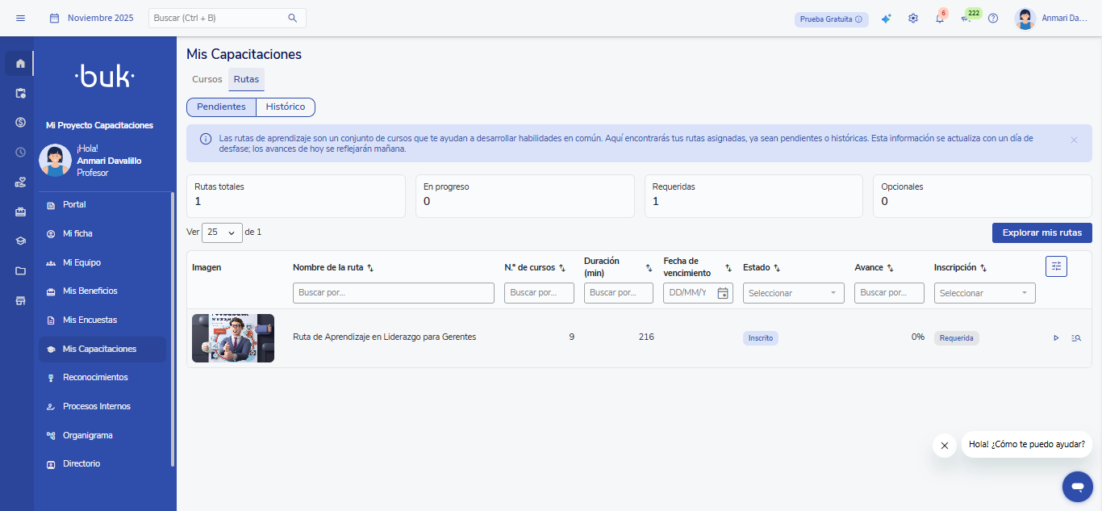
Task: Expand the Inscripción filter dropdown
Action: pyautogui.click(x=984, y=293)
